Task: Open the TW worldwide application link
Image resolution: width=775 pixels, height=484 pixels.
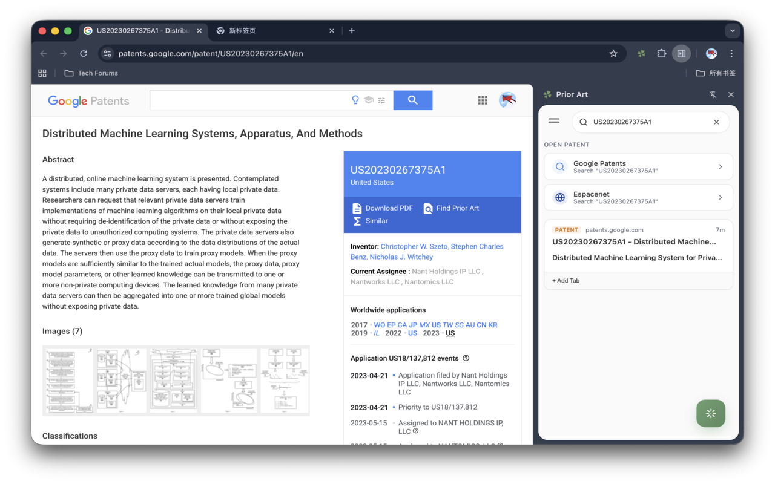Action: tap(447, 325)
